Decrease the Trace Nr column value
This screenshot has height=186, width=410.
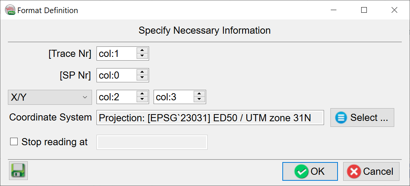coord(142,56)
